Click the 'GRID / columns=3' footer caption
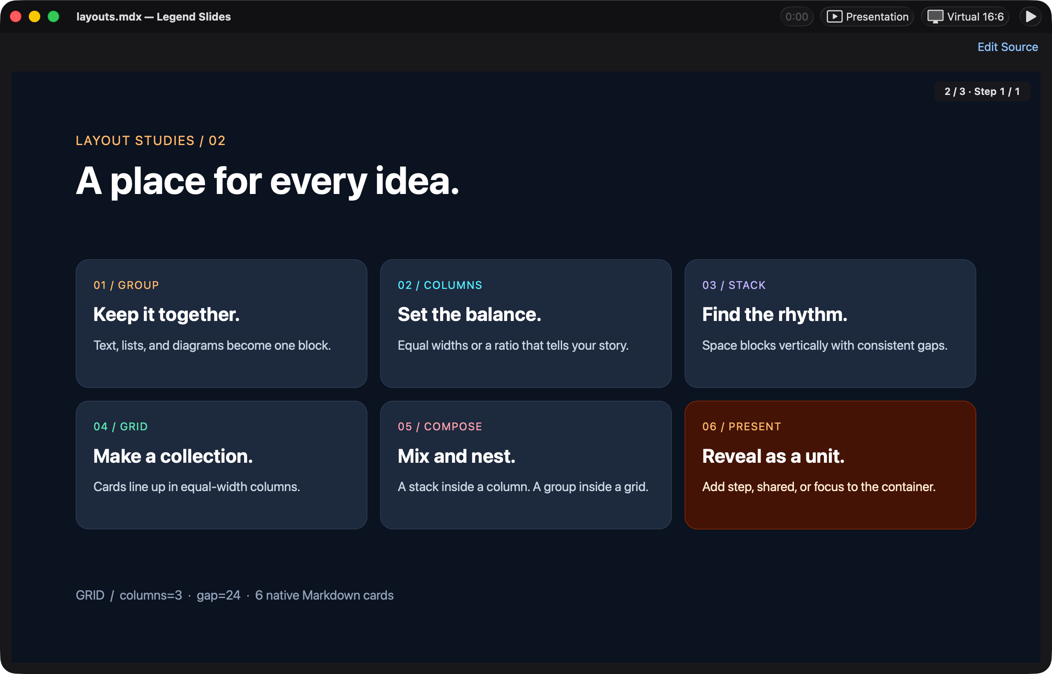This screenshot has height=674, width=1052. (x=235, y=595)
